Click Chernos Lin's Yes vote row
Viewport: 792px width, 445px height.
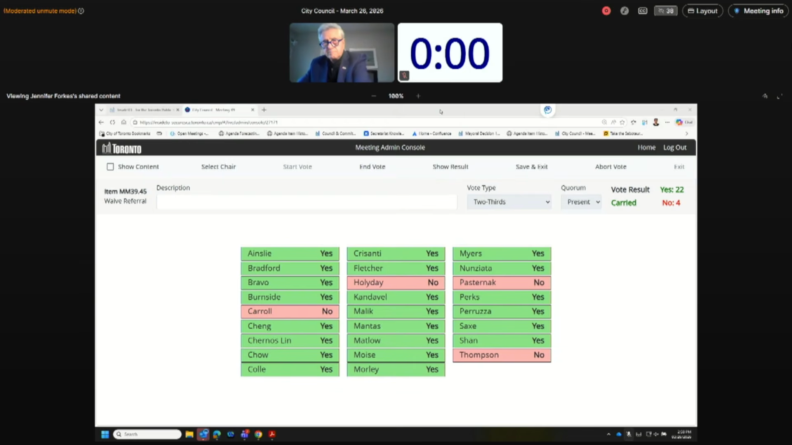point(290,341)
